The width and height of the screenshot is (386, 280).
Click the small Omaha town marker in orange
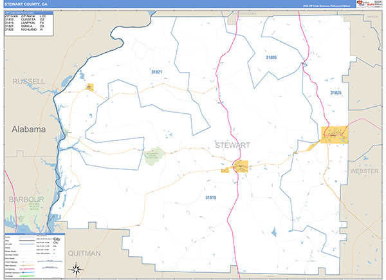[x=90, y=87]
